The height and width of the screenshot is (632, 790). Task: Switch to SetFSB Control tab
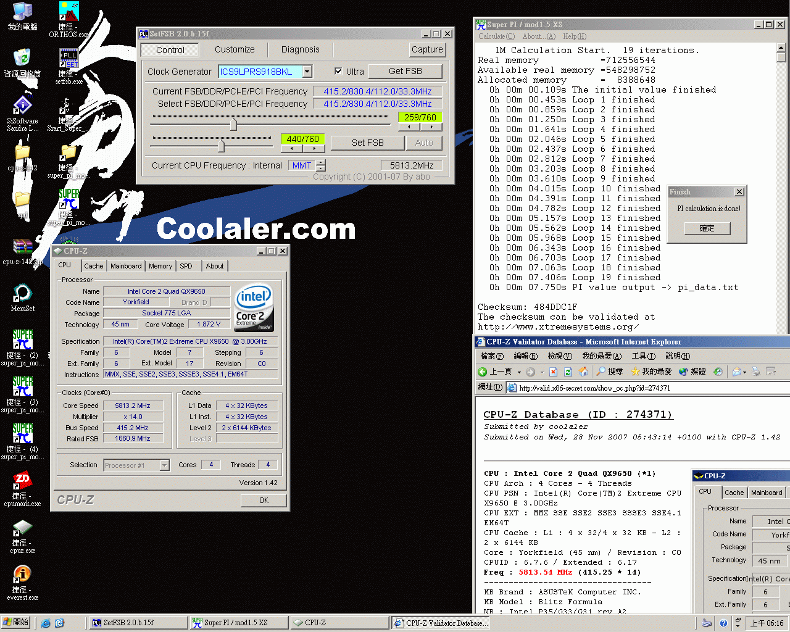click(x=170, y=50)
